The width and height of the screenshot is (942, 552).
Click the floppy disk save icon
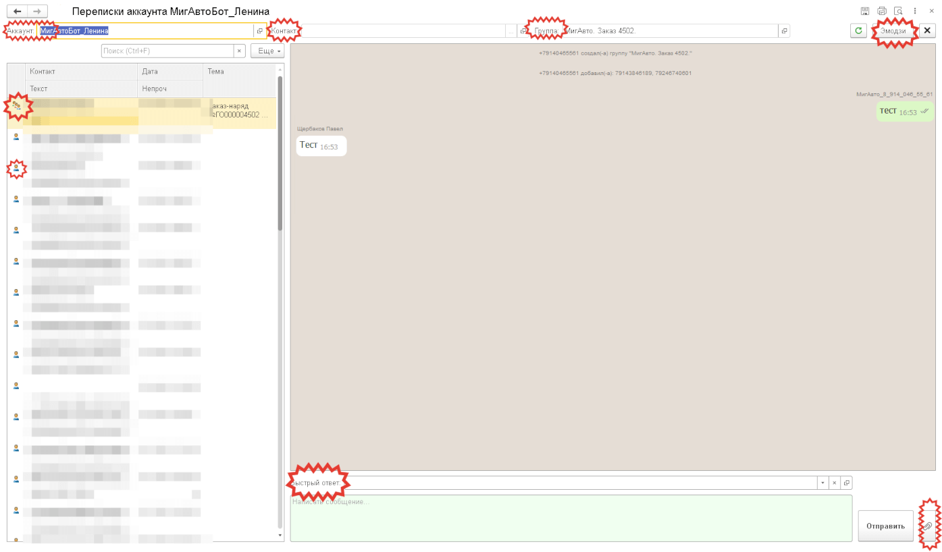[864, 11]
